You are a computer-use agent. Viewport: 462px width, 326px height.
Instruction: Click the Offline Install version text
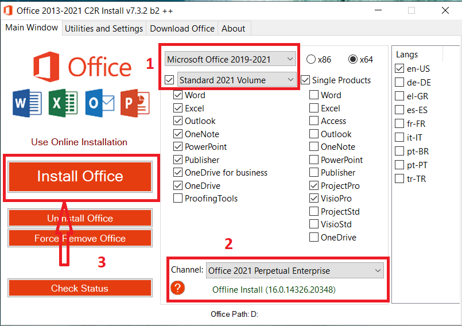tap(274, 290)
